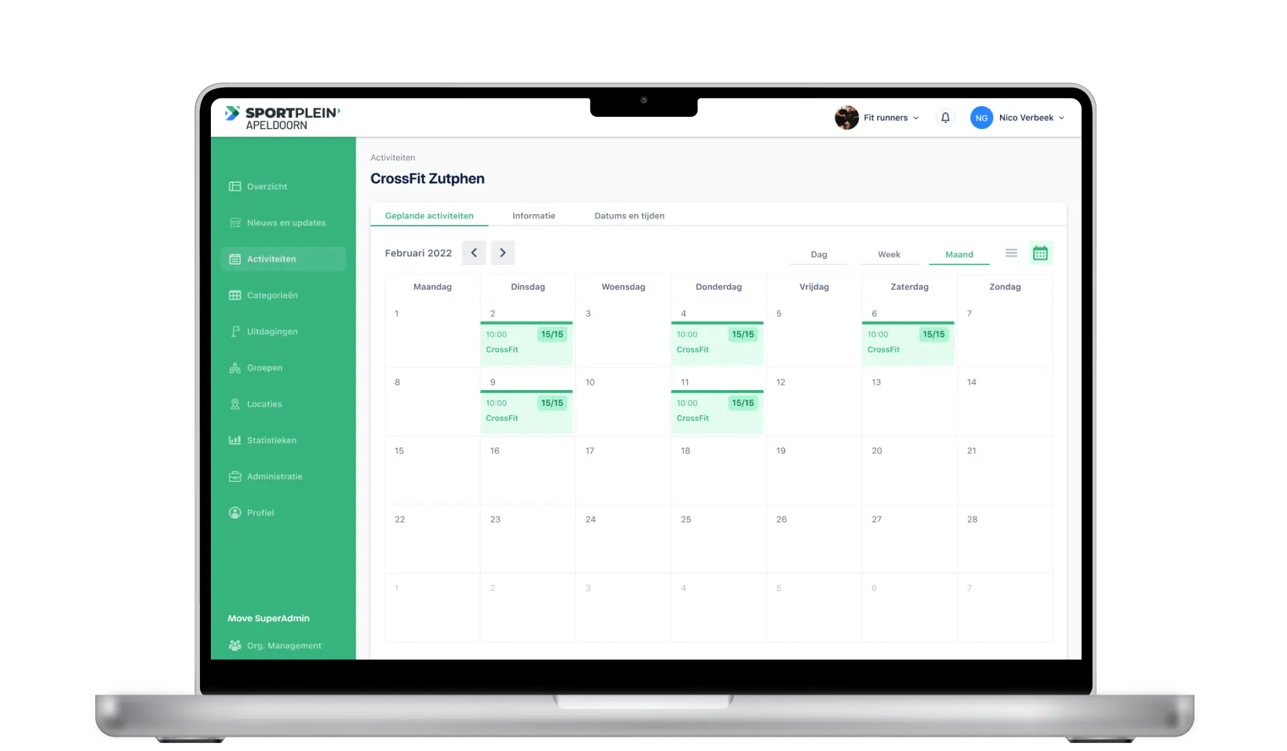Open the Groepen icon in sidebar
Screen dimensions: 1287x751
coord(235,368)
